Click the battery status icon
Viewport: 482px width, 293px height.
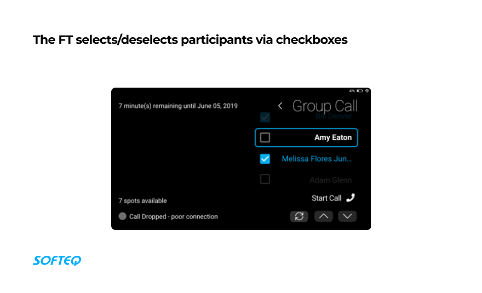tap(359, 90)
